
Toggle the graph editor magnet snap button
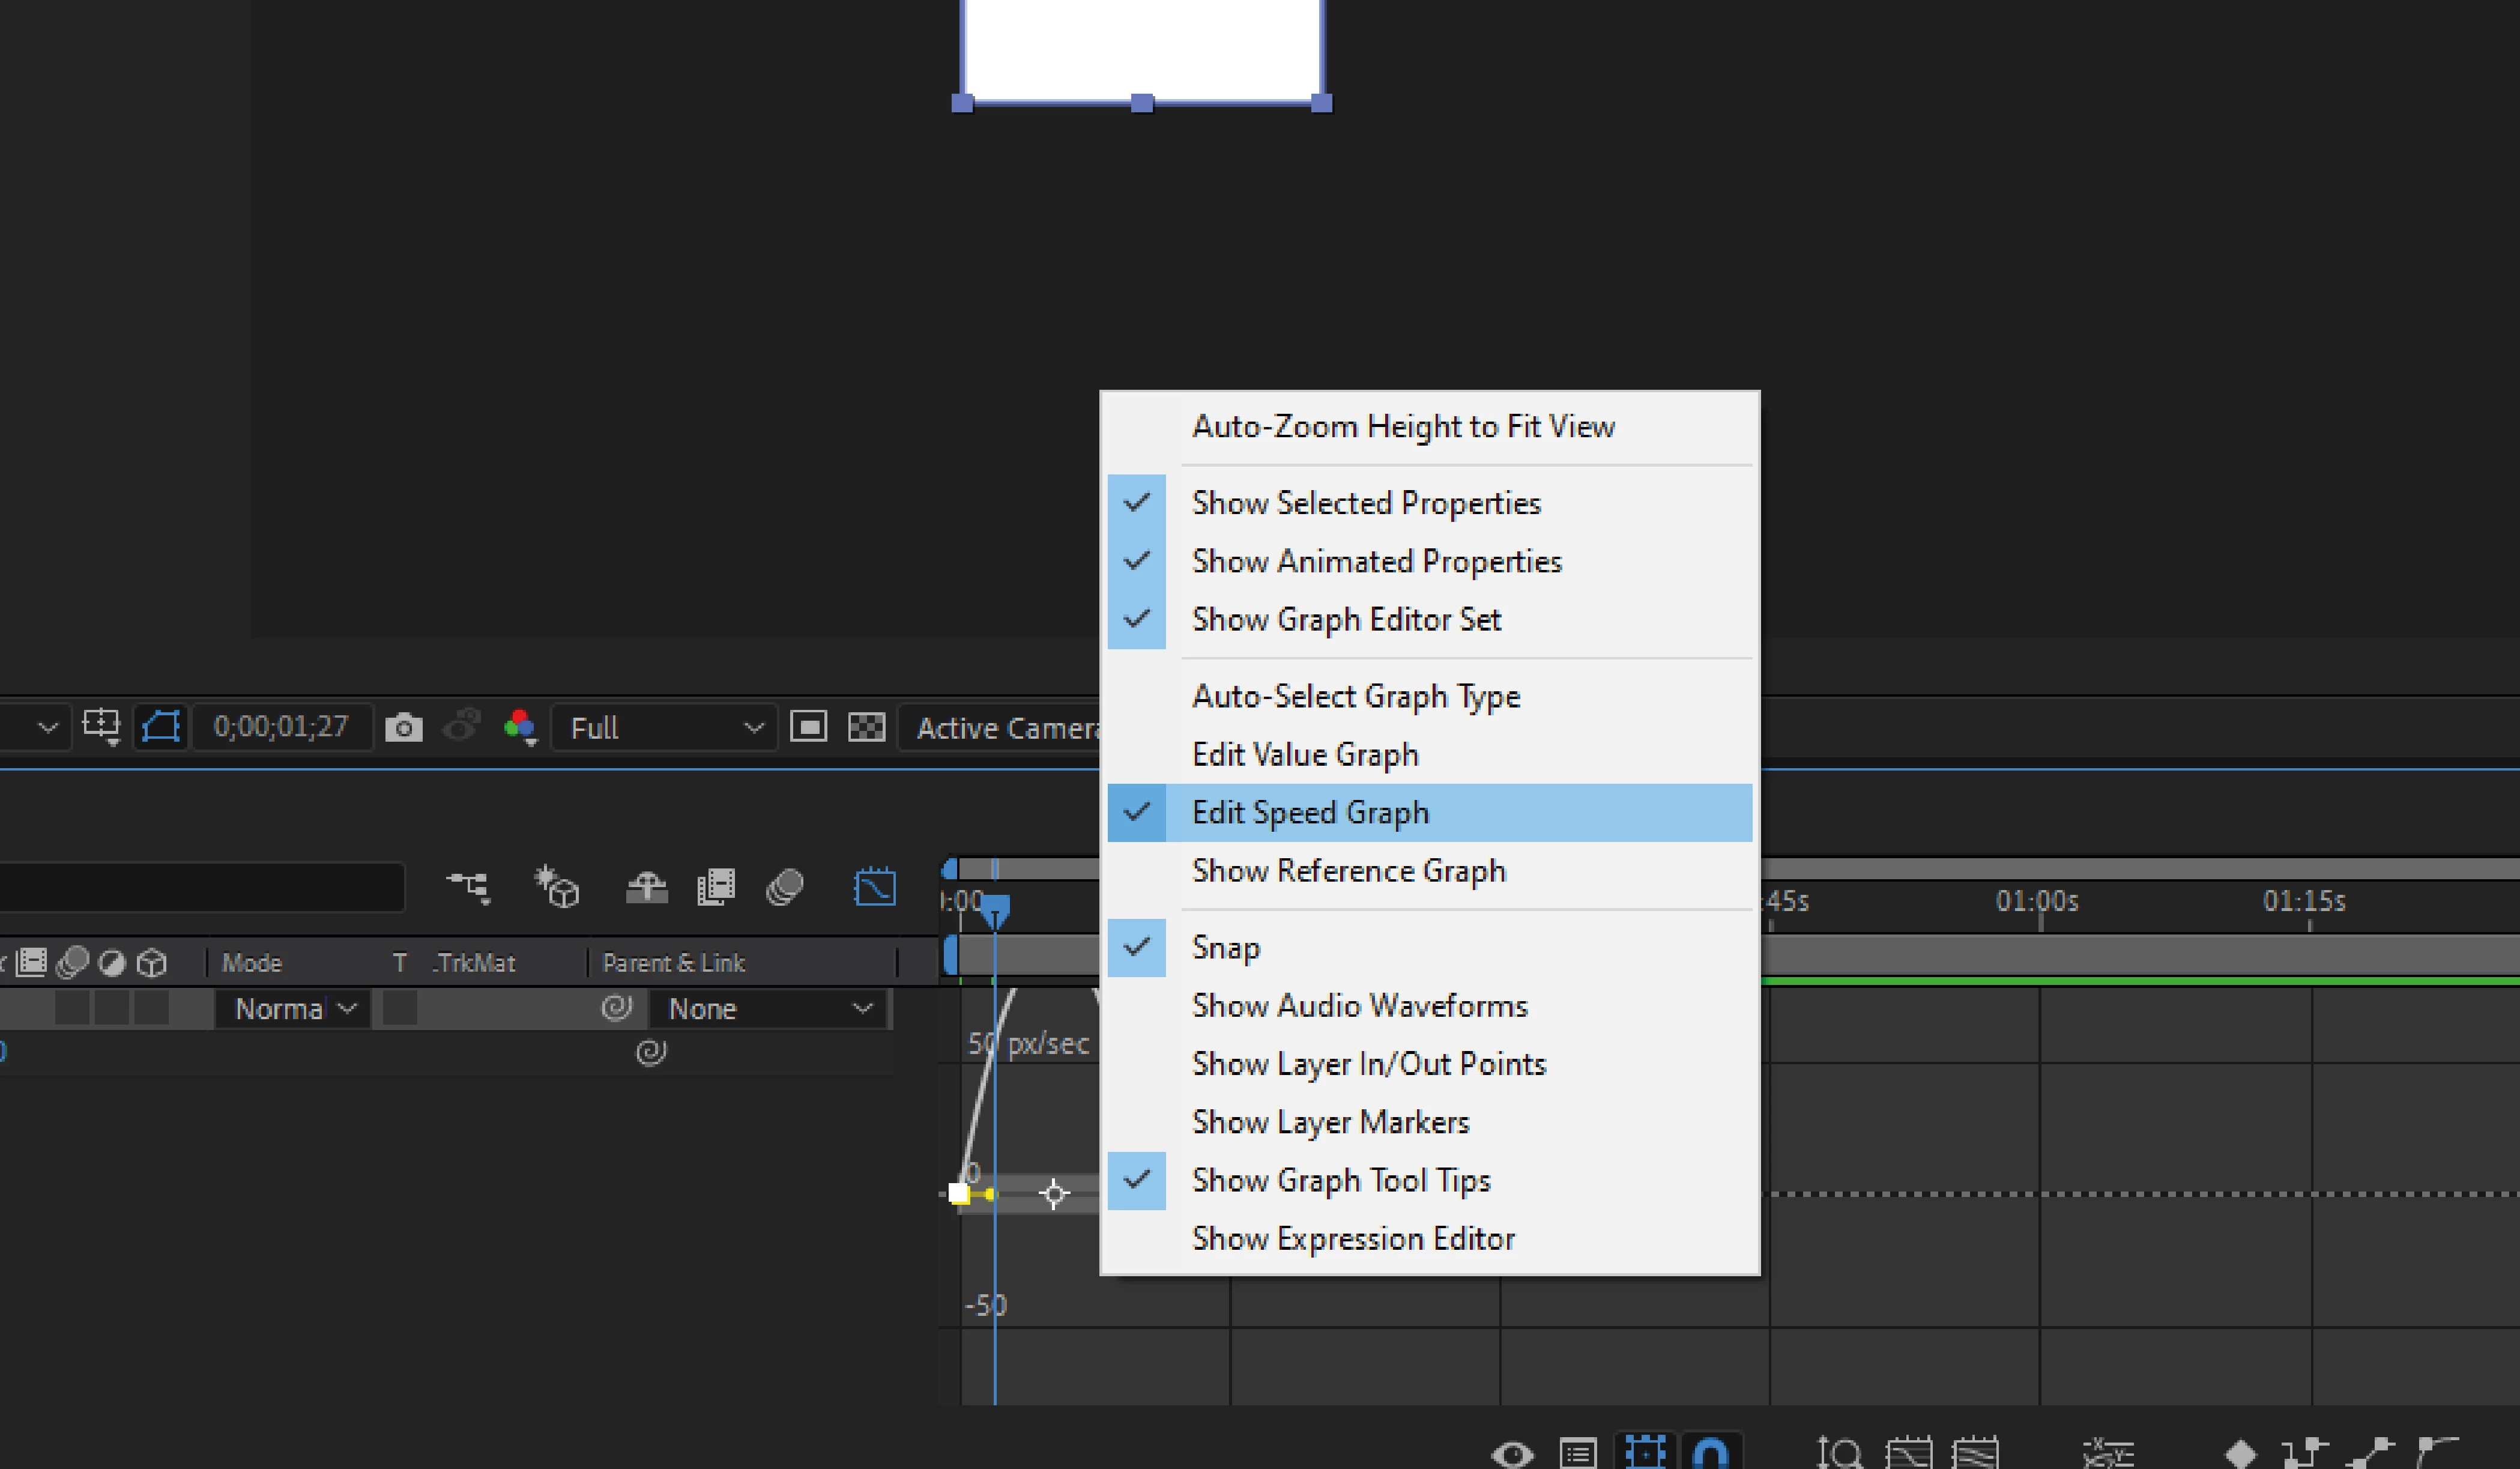coord(1710,1452)
